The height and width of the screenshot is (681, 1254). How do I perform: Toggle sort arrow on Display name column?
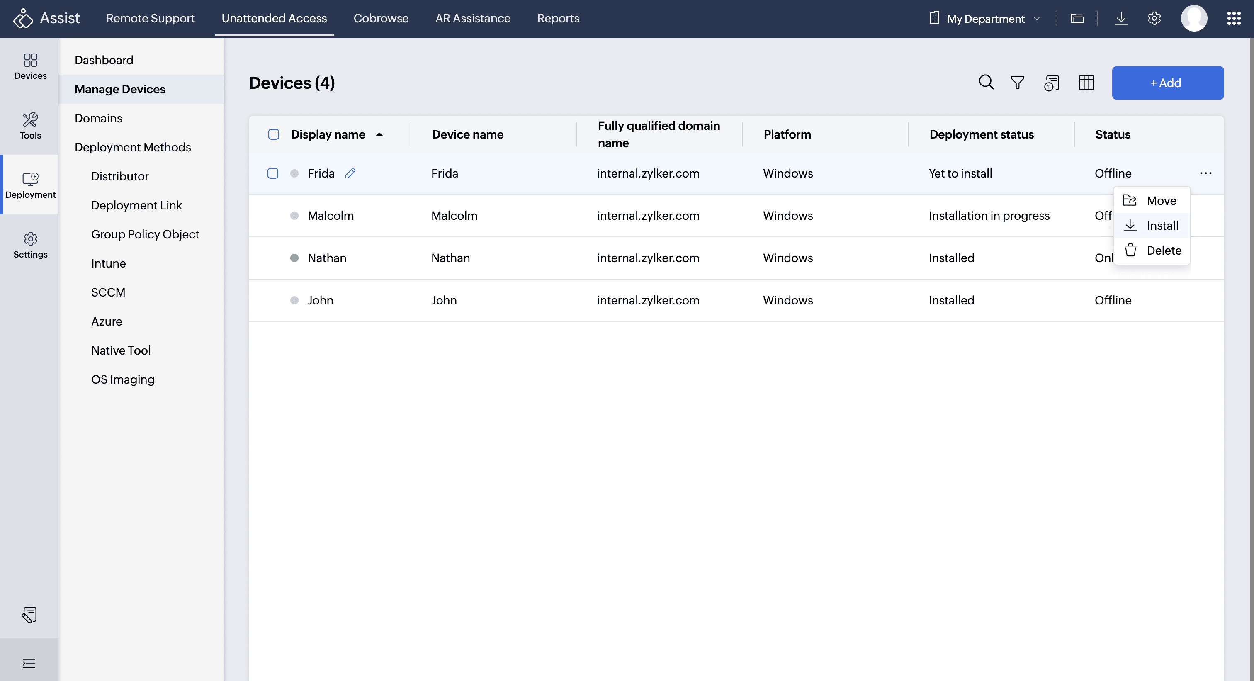[379, 134]
